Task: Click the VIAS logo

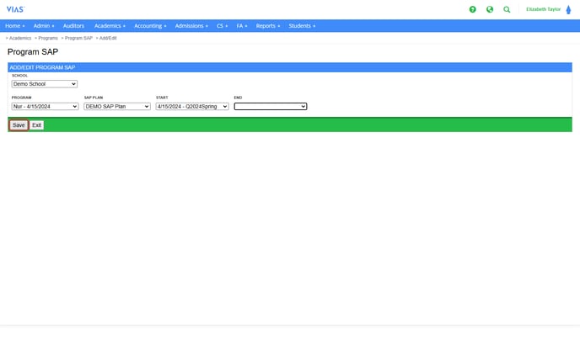Action: tap(15, 9)
